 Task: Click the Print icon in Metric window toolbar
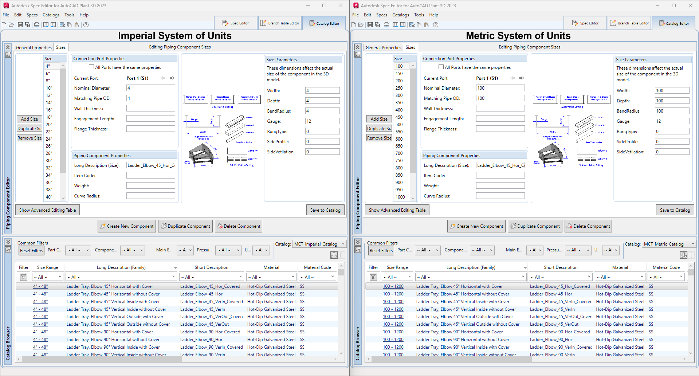[386, 25]
